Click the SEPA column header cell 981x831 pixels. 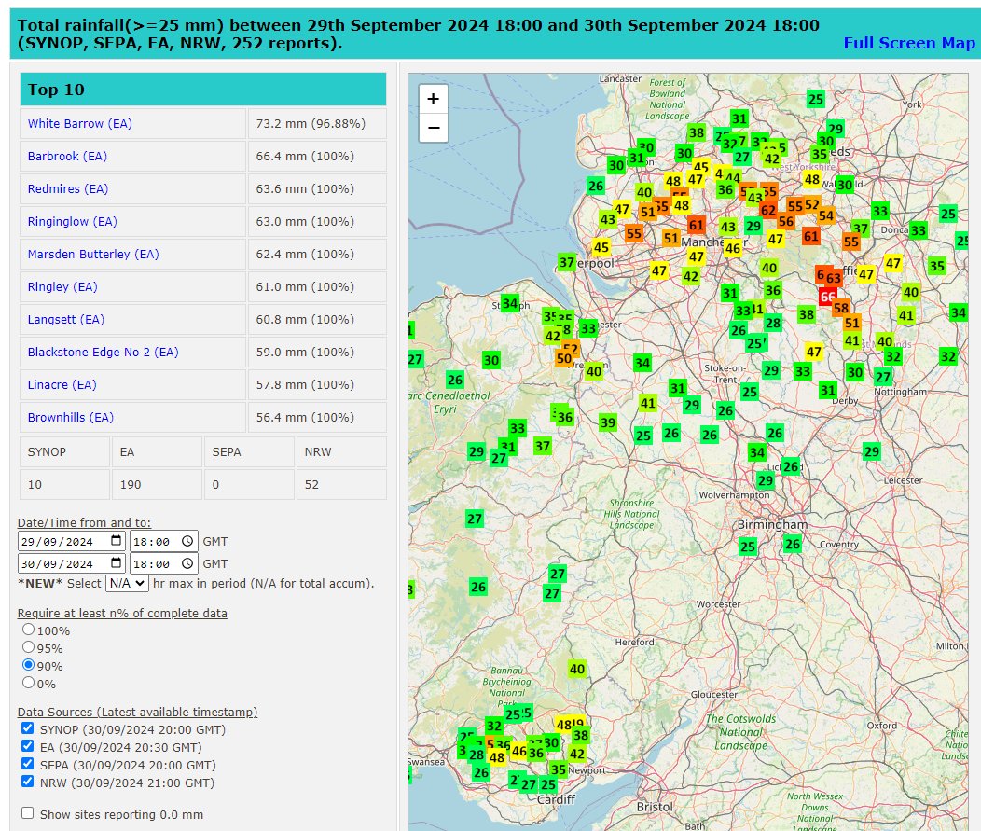(x=249, y=451)
